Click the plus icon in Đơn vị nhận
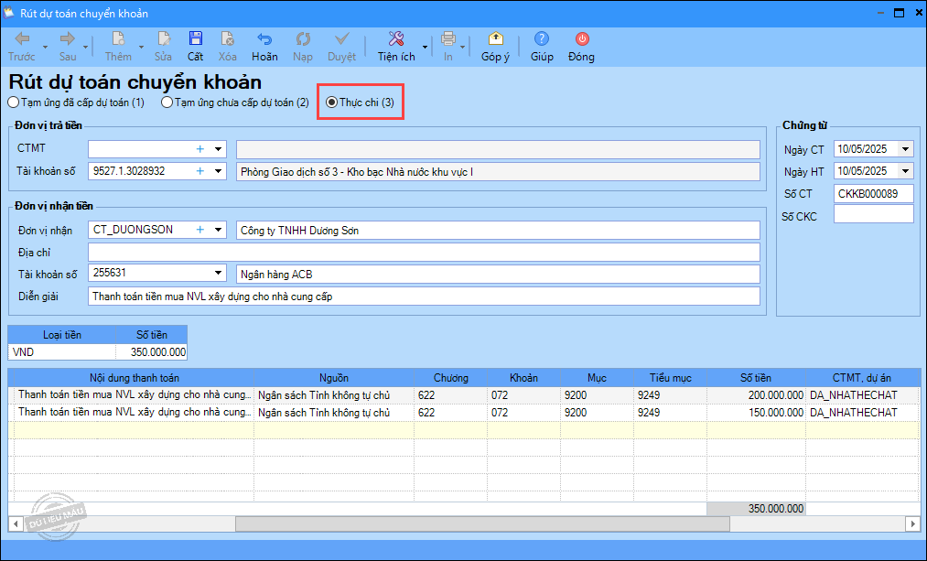 [x=199, y=230]
